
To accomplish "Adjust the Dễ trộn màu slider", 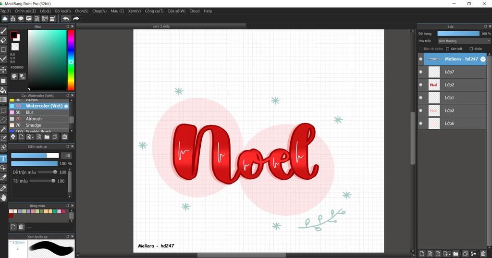I will 48,172.
